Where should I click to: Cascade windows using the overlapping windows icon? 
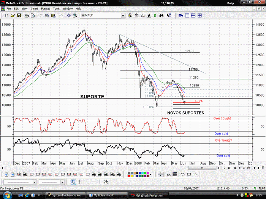point(180,16)
